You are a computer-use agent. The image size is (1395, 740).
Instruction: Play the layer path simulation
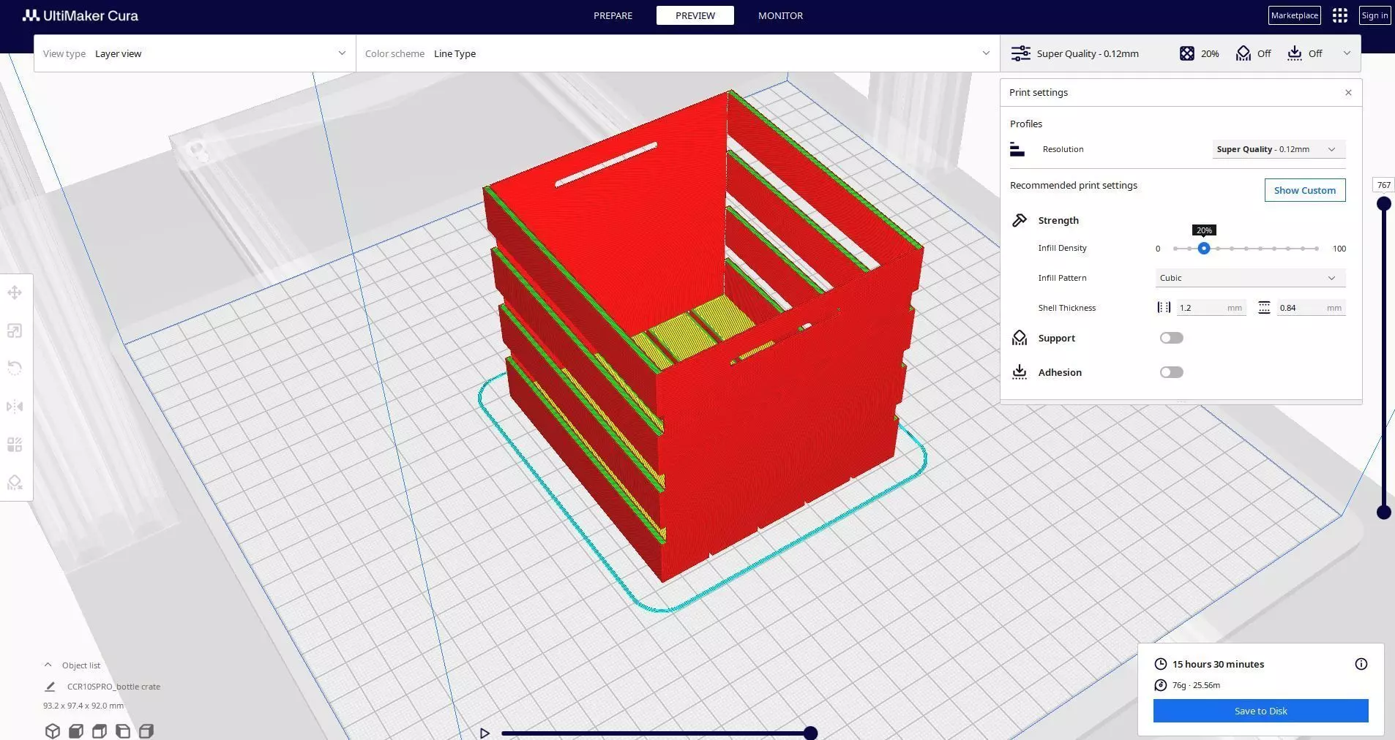485,733
